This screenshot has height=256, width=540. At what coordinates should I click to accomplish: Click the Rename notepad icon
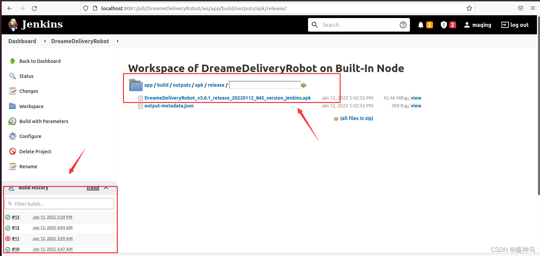coord(13,166)
